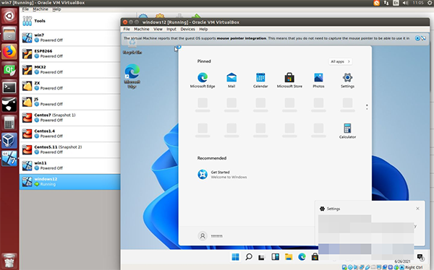The height and width of the screenshot is (270, 434).
Task: Click the user account avatar in the Start menu
Action: (x=203, y=236)
